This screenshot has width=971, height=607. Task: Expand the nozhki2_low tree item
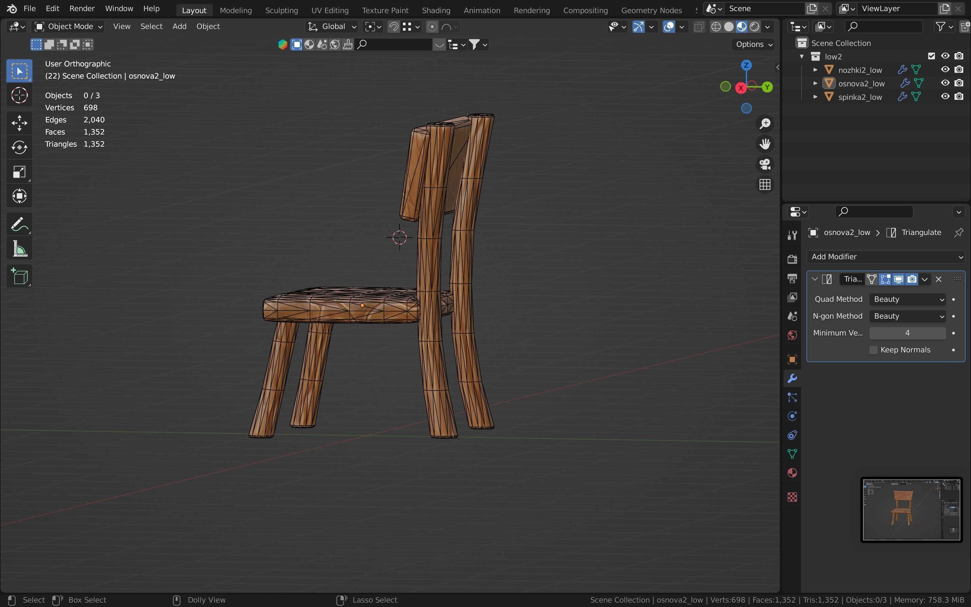click(x=815, y=70)
